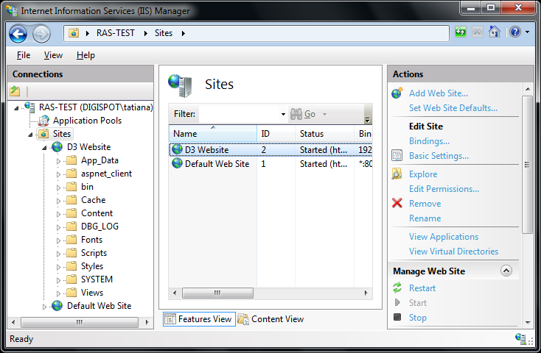Click the Explore folder icon
Viewport: 541px width, 353px height.
(397, 174)
